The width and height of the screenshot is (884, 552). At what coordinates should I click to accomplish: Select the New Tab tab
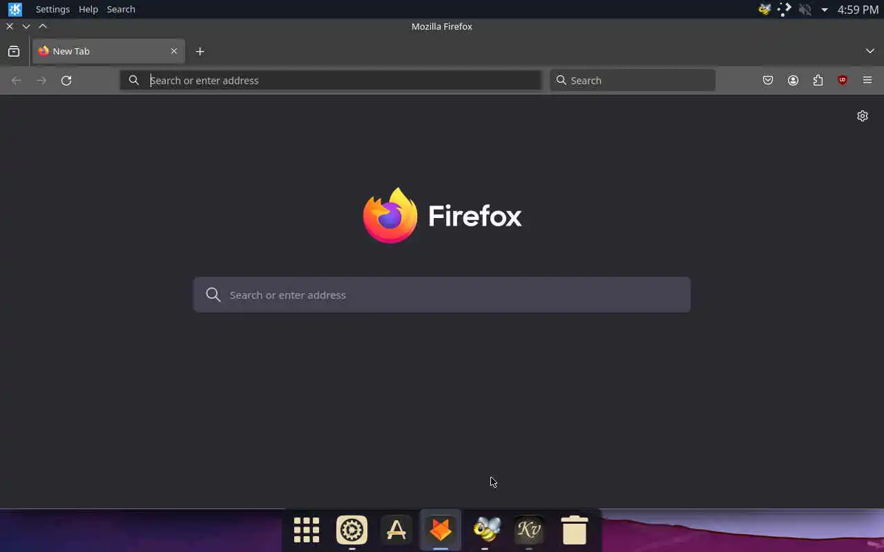(108, 51)
